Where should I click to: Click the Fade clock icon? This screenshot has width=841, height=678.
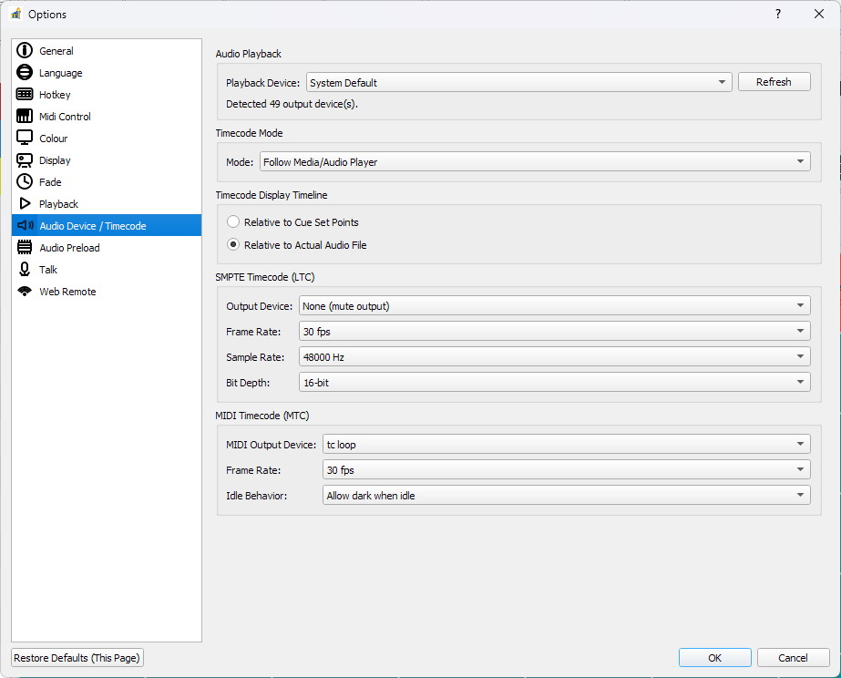tap(25, 181)
